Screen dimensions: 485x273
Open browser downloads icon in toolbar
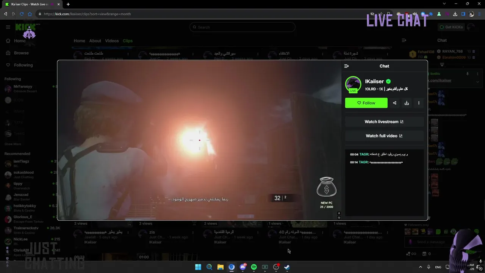[455, 14]
